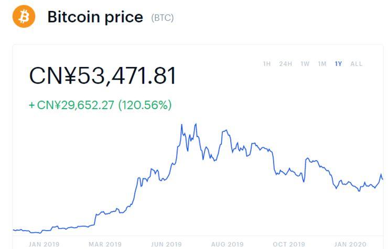Show the 1W price history
The width and height of the screenshot is (388, 249).
coord(305,64)
